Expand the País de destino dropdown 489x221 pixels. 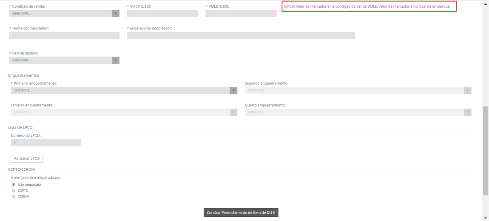tap(64, 60)
